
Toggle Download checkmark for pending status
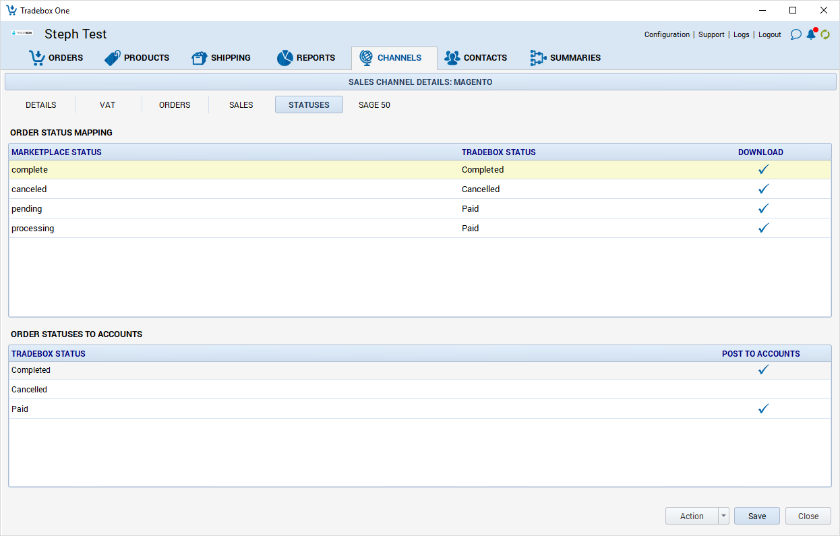click(x=763, y=209)
